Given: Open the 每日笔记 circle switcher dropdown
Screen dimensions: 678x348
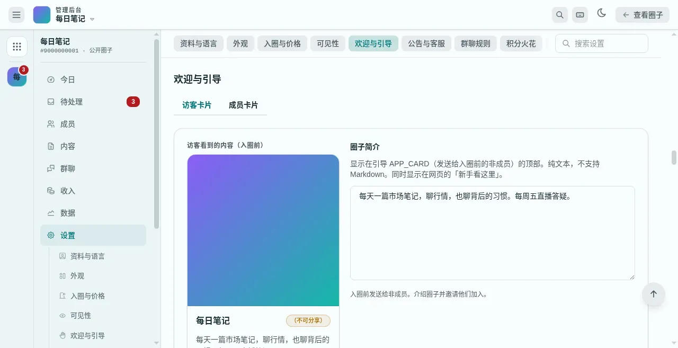Looking at the screenshot, I should point(75,15).
